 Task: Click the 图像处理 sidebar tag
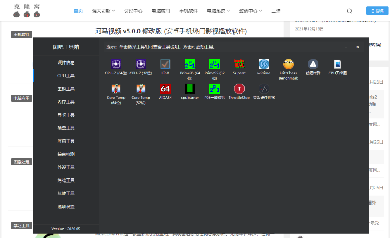tap(21, 162)
